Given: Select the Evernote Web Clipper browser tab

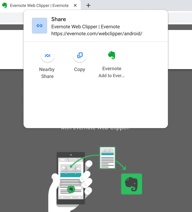Looking at the screenshot, I should pyautogui.click(x=40, y=5).
